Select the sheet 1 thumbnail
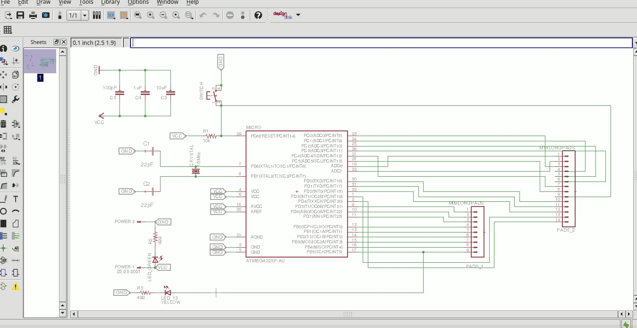The image size is (637, 328). [x=40, y=61]
